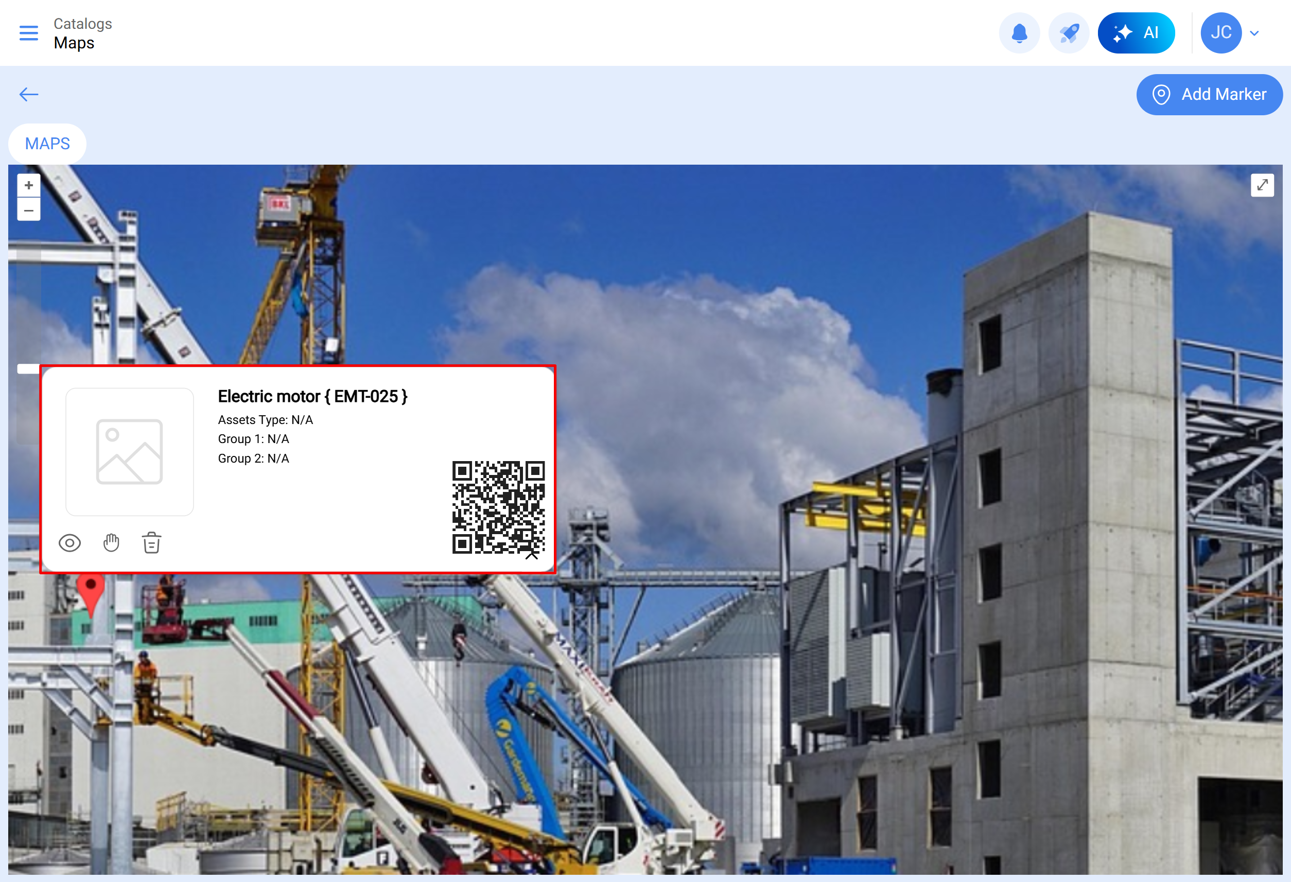Delete marker with trash icon
The height and width of the screenshot is (882, 1291).
pos(152,543)
